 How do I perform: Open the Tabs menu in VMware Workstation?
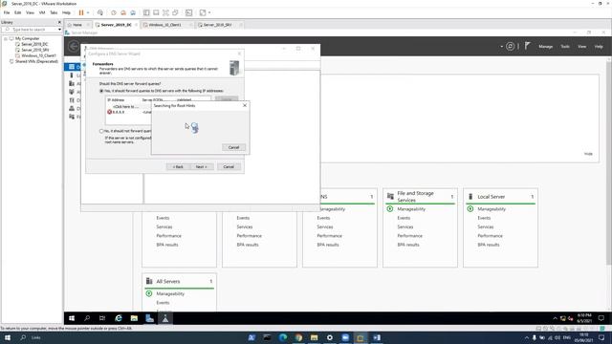54,12
